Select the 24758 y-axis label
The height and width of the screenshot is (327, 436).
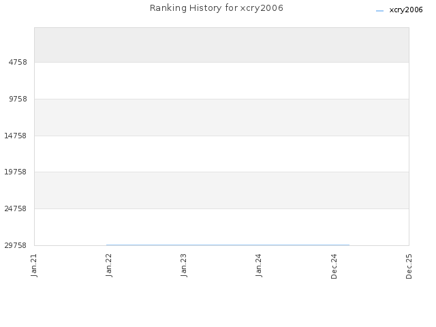[x=15, y=208]
